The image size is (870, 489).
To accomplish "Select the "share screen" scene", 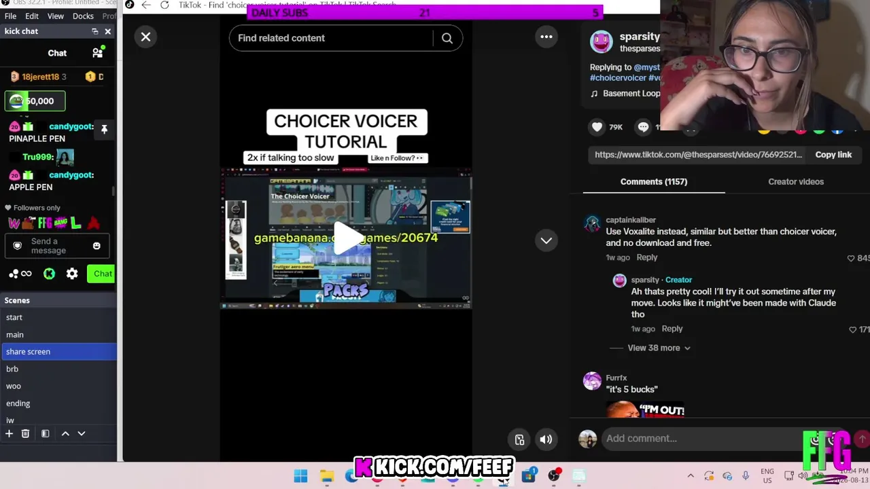I will [58, 352].
